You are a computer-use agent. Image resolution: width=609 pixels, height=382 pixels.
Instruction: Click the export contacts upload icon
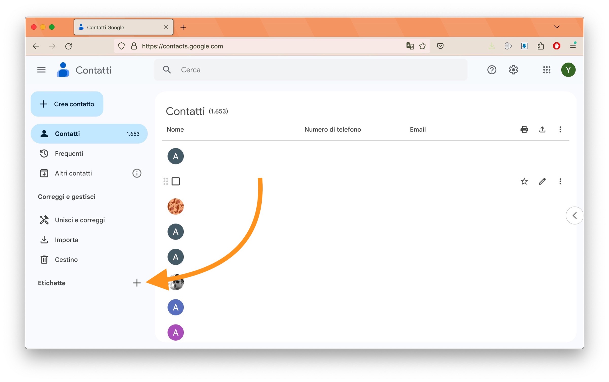click(x=542, y=130)
